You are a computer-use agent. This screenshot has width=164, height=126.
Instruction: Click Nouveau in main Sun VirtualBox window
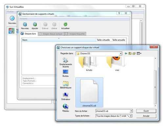coord(12,20)
